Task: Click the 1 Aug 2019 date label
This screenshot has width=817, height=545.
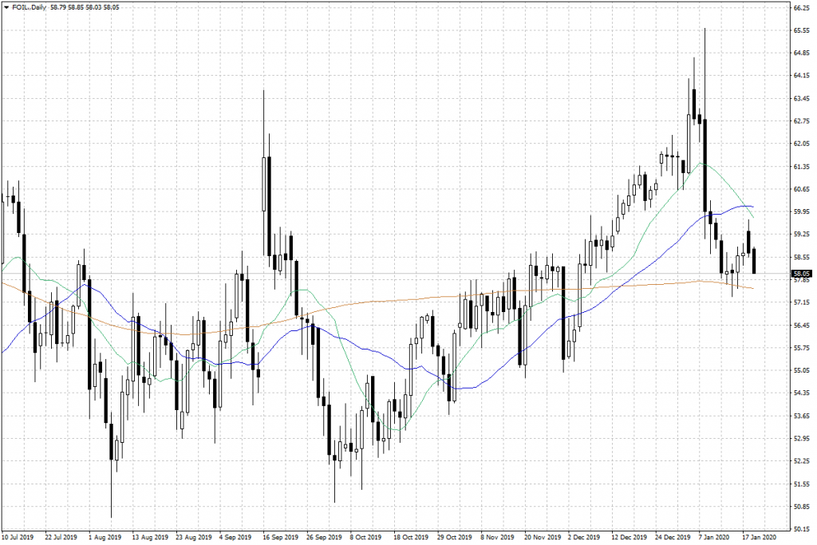Action: (105, 537)
